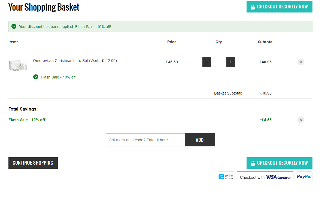Image resolution: width=328 pixels, height=198 pixels.
Task: Click the 'Qty' column header
Action: point(219,42)
